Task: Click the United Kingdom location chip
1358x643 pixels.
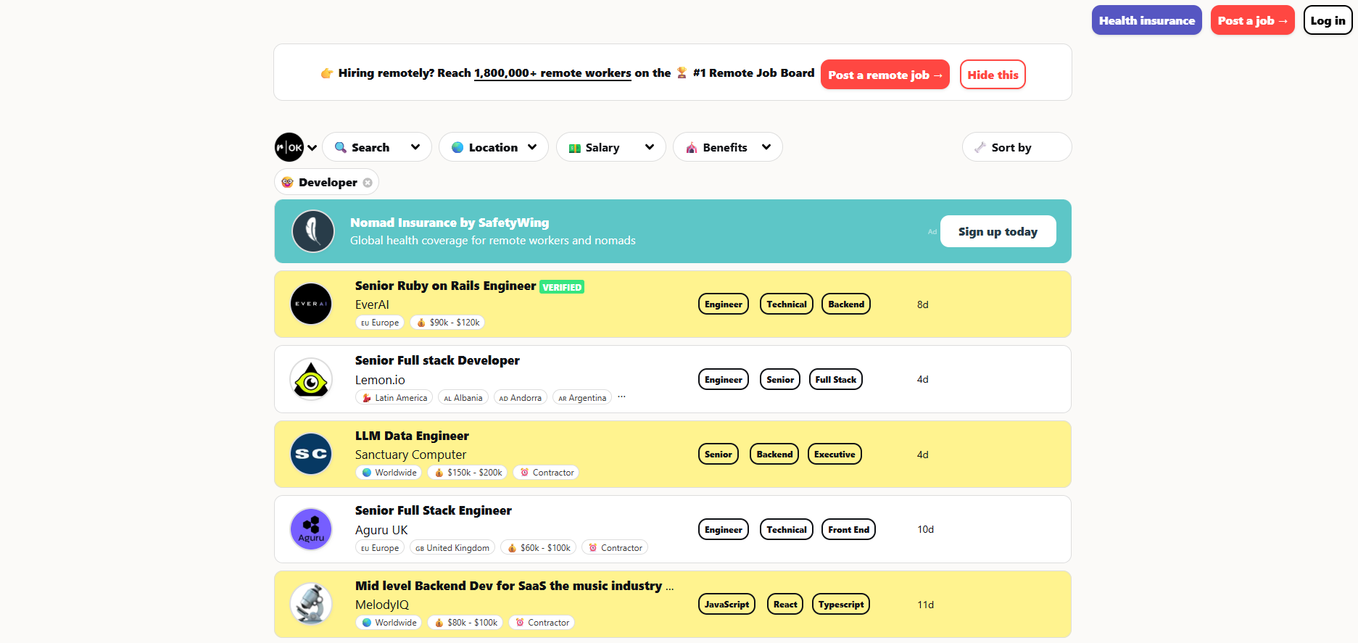Action: [x=452, y=548]
